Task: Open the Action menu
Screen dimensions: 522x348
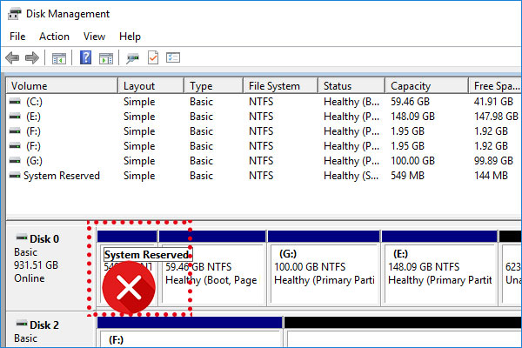Action: click(x=54, y=37)
